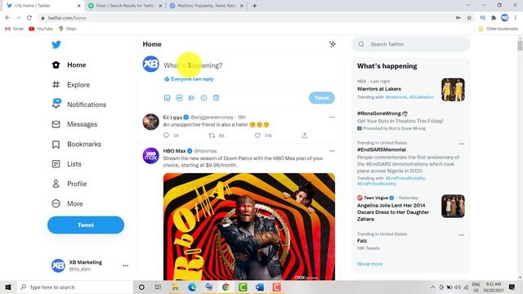Image resolution: width=523 pixels, height=294 pixels.
Task: Open the Gmail bookmark
Action: 15,29
